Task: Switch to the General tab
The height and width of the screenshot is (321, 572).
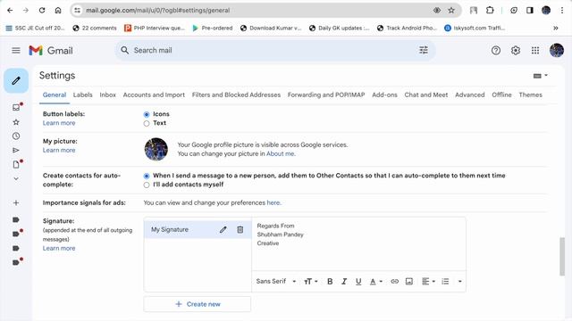Action: [55, 95]
